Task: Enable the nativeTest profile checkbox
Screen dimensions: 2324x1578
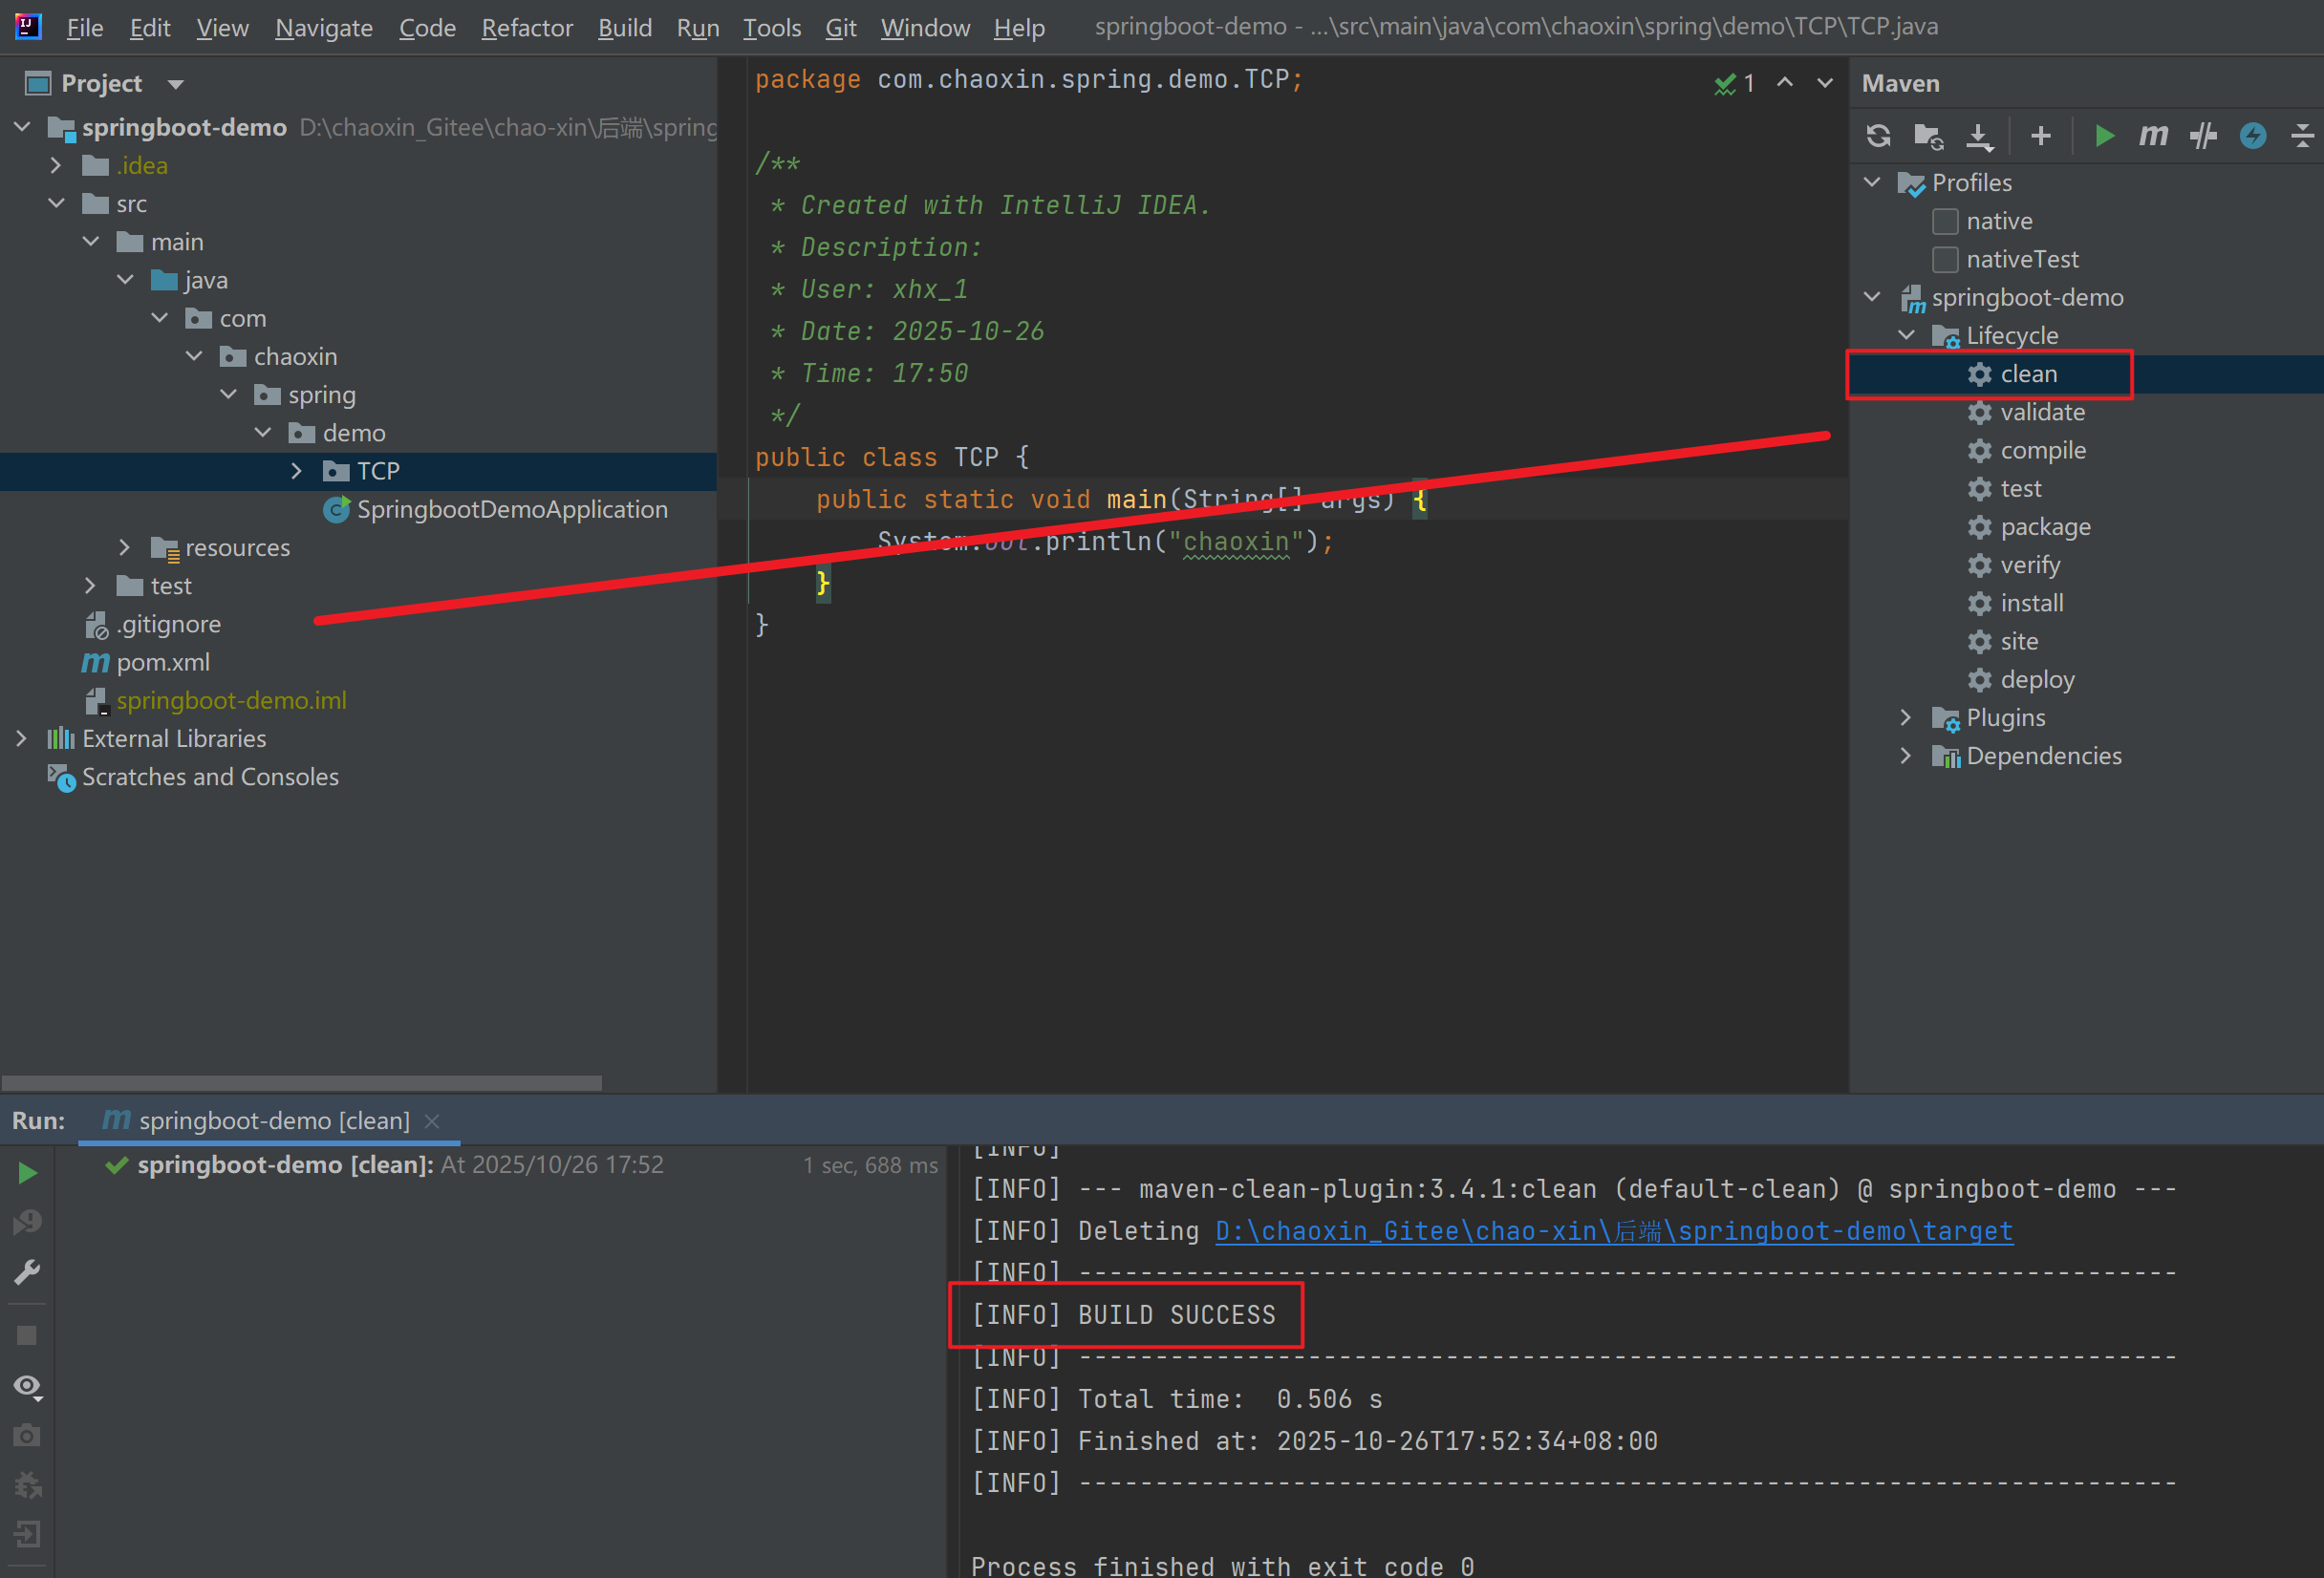Action: (1945, 260)
